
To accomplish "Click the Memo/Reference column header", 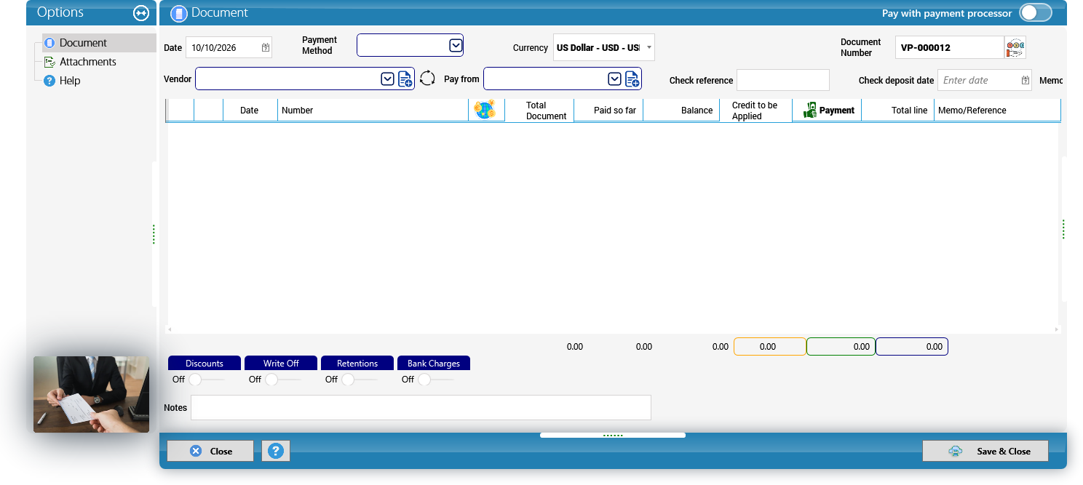I will [x=997, y=111].
